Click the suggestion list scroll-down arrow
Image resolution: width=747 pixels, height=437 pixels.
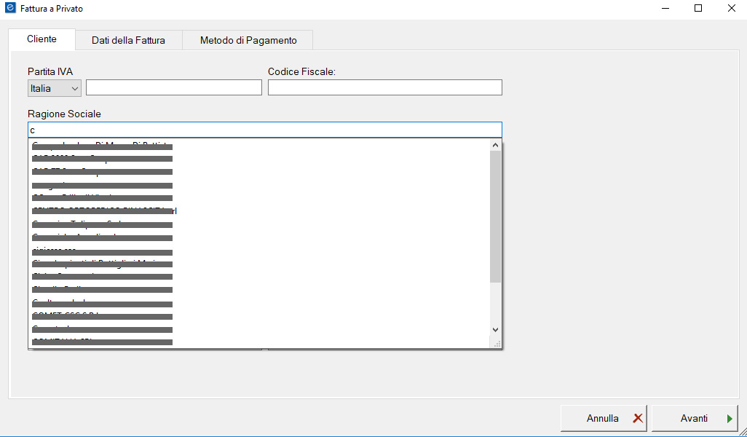click(496, 330)
